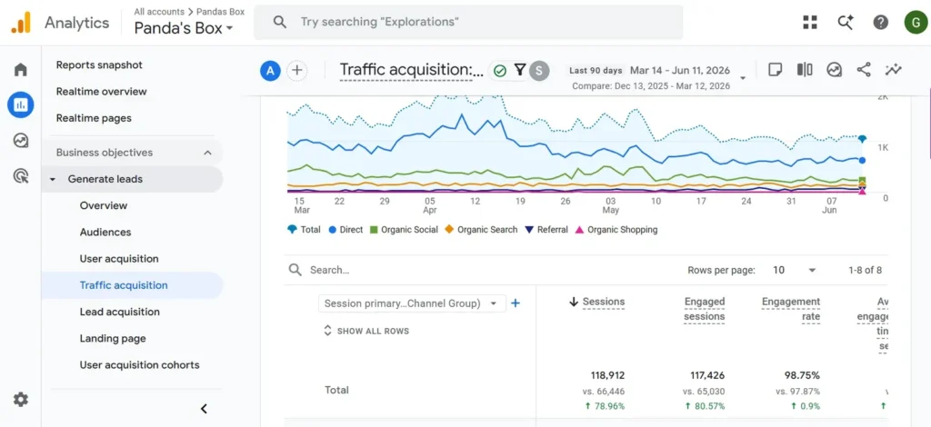Toggle the compare columns icon
The image size is (931, 427).
805,70
